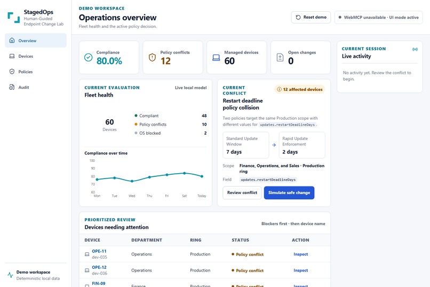430x287 pixels.
Task: Click the Blockers first then device name label
Action: pyautogui.click(x=293, y=224)
